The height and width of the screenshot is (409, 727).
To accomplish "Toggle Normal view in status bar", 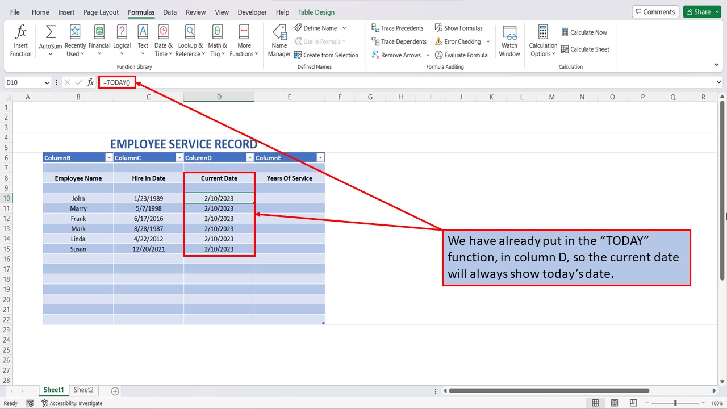I will (x=595, y=403).
